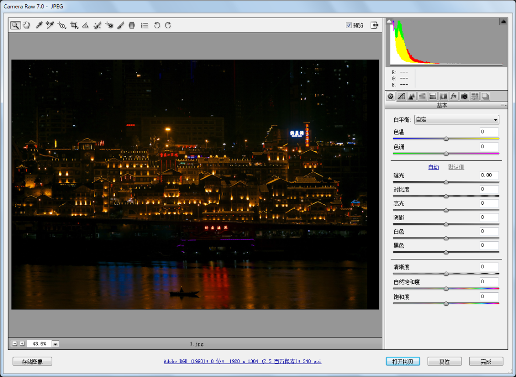Enable or disable the 预览 checkbox

349,25
